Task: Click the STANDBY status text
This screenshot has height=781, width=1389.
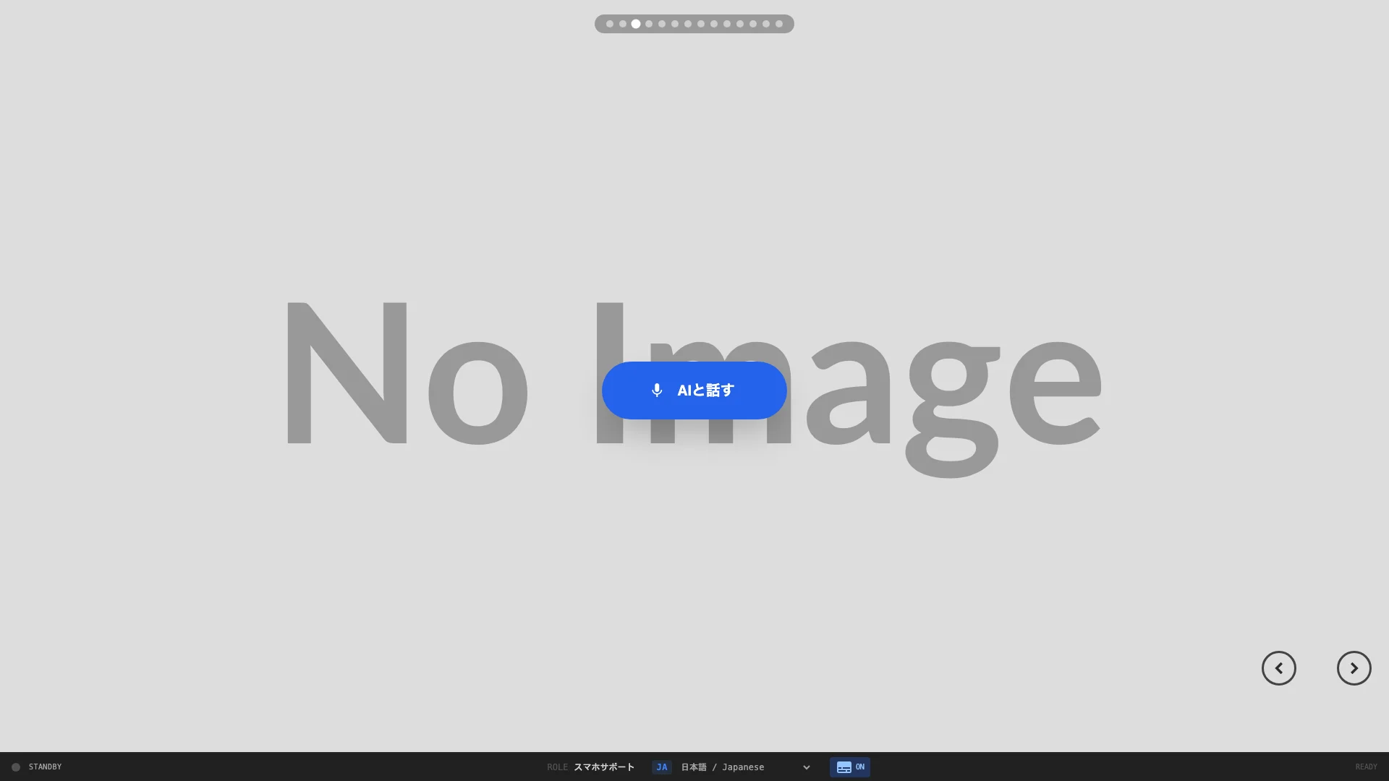Action: coord(45,767)
